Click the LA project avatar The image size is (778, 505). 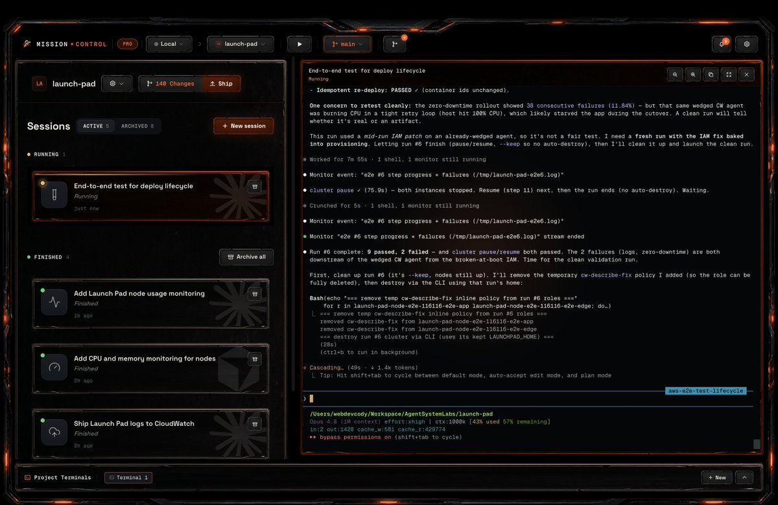40,84
